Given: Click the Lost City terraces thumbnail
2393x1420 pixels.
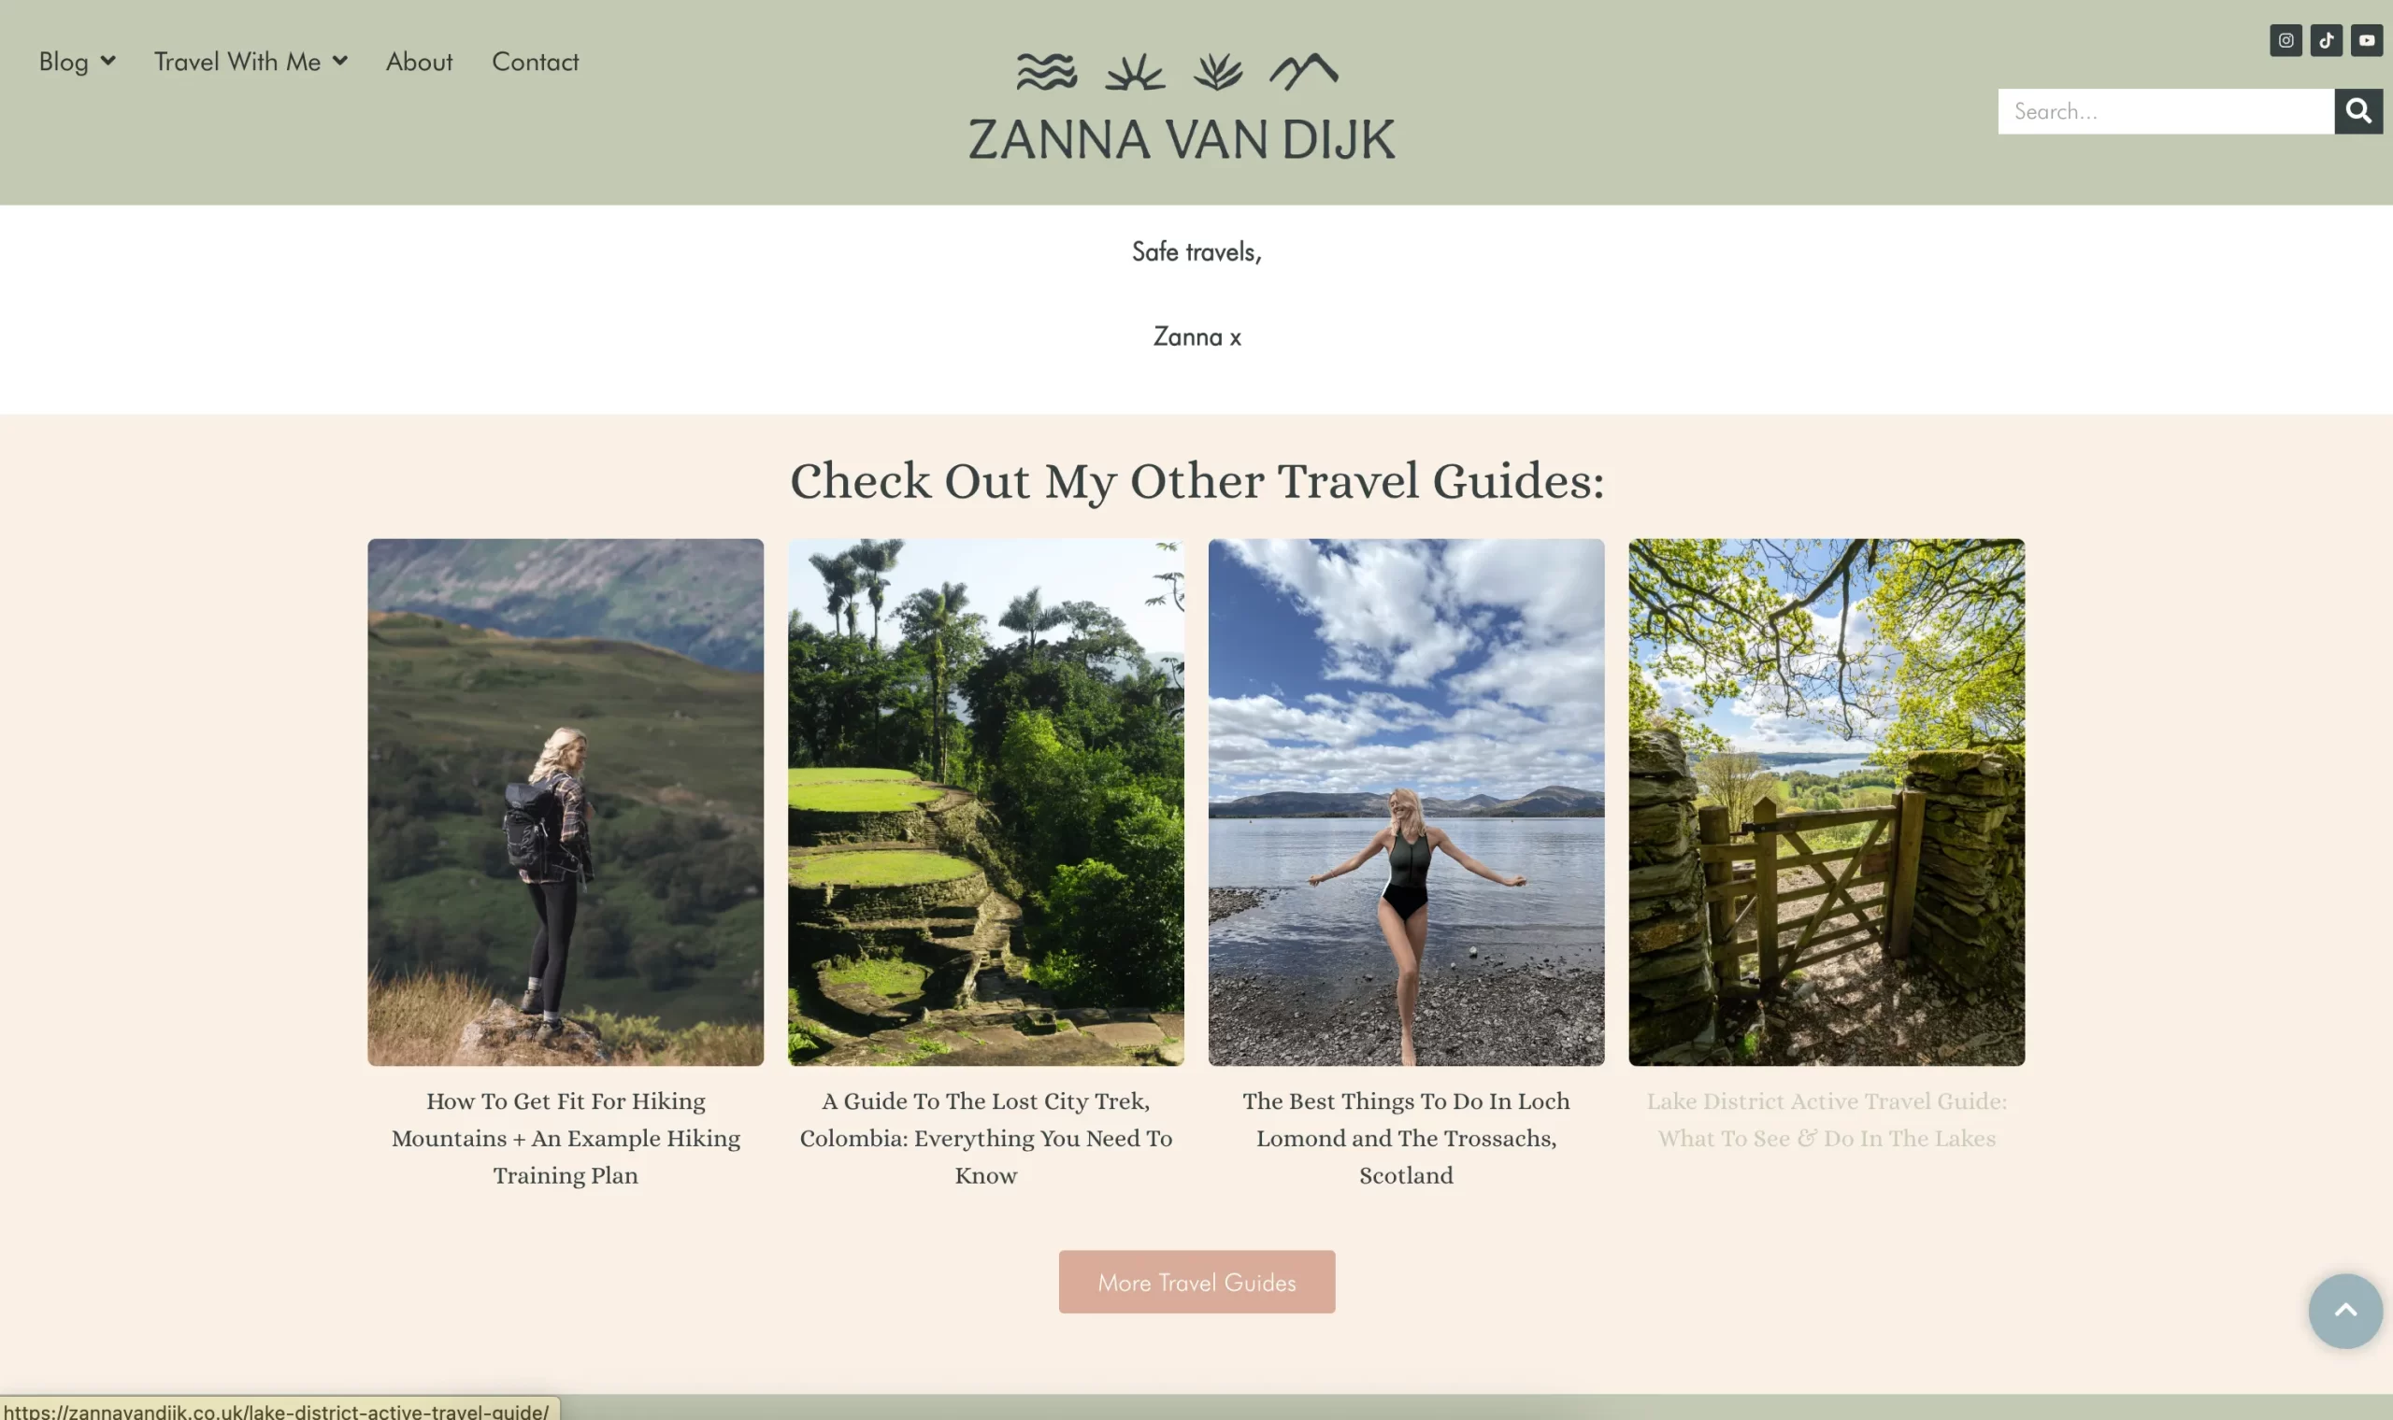Looking at the screenshot, I should click(986, 802).
